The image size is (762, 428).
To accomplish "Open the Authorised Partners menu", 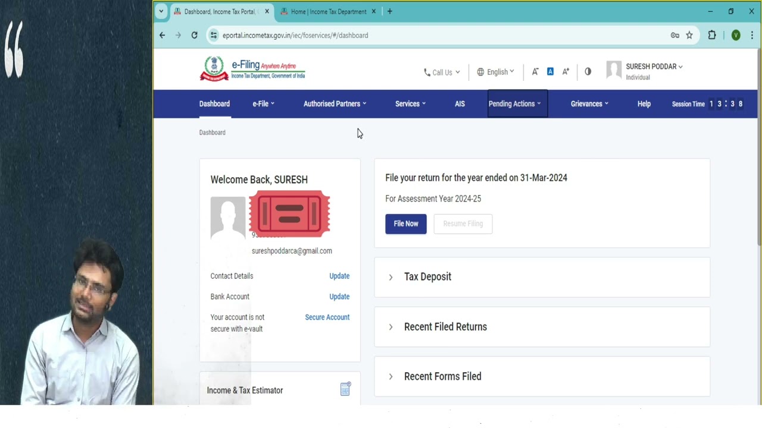I will pyautogui.click(x=335, y=103).
